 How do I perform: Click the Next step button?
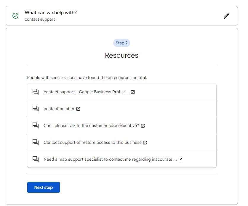pos(44,187)
